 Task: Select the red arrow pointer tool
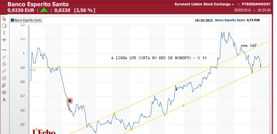(4, 18)
